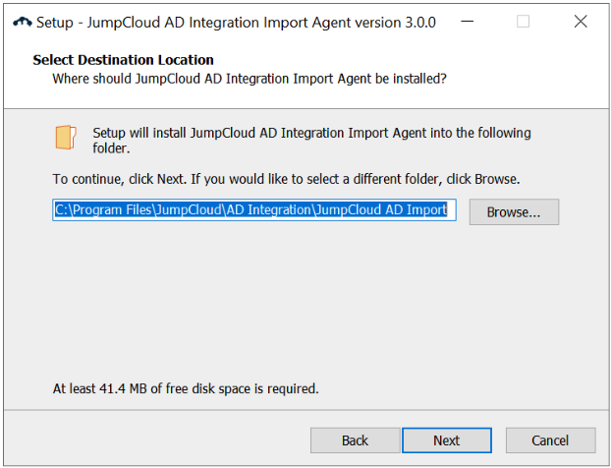Close the setup wizard window

pos(581,22)
